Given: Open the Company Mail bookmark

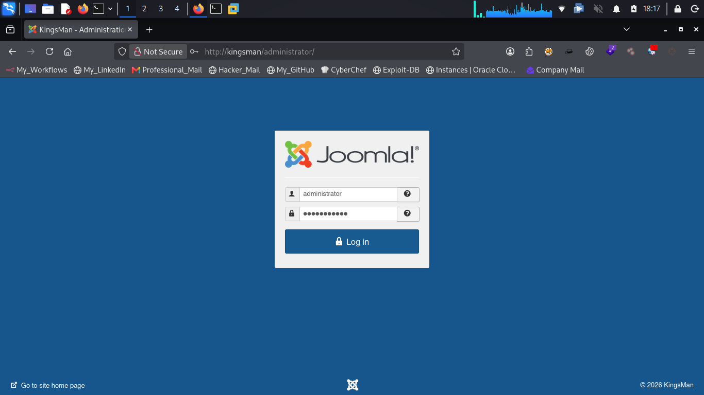Looking at the screenshot, I should [555, 70].
